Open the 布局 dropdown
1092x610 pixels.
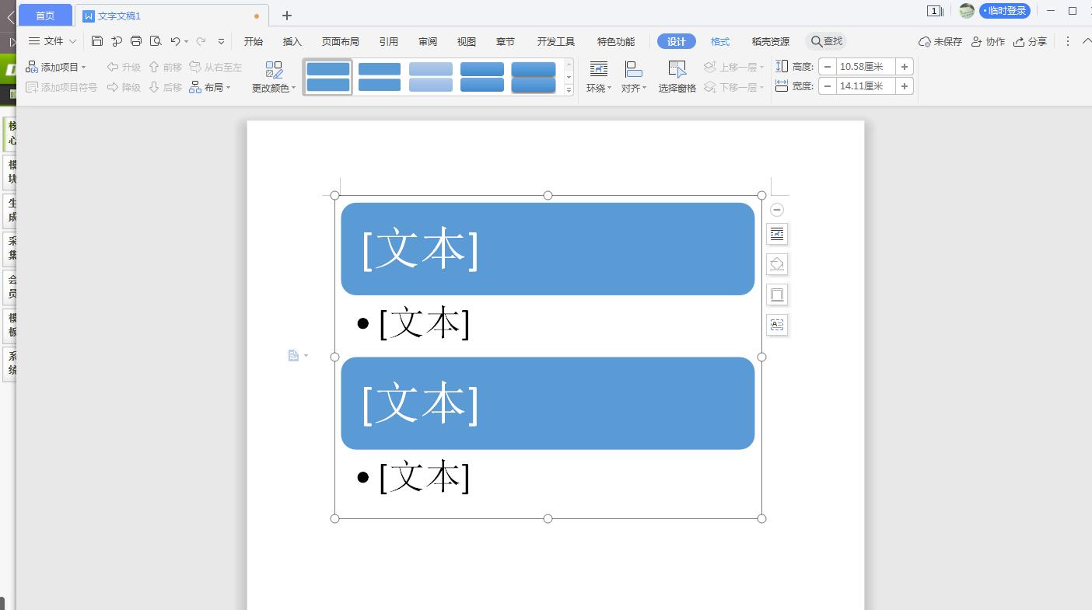[210, 87]
